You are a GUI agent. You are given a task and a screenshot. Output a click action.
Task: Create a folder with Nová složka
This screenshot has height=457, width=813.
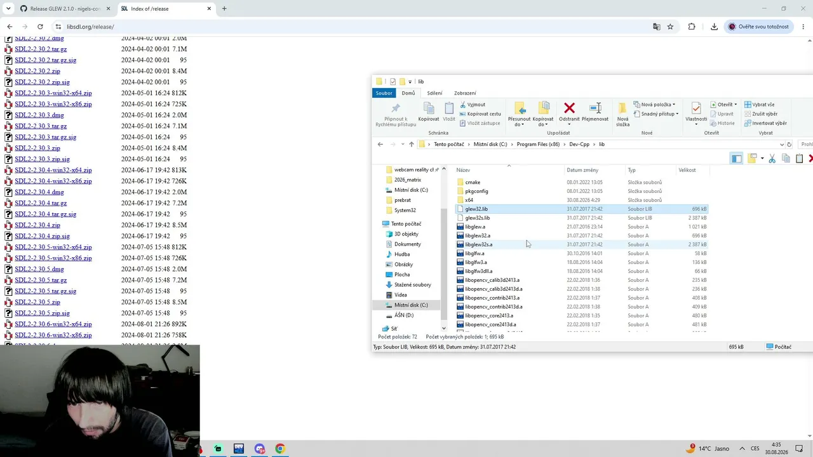pyautogui.click(x=622, y=114)
